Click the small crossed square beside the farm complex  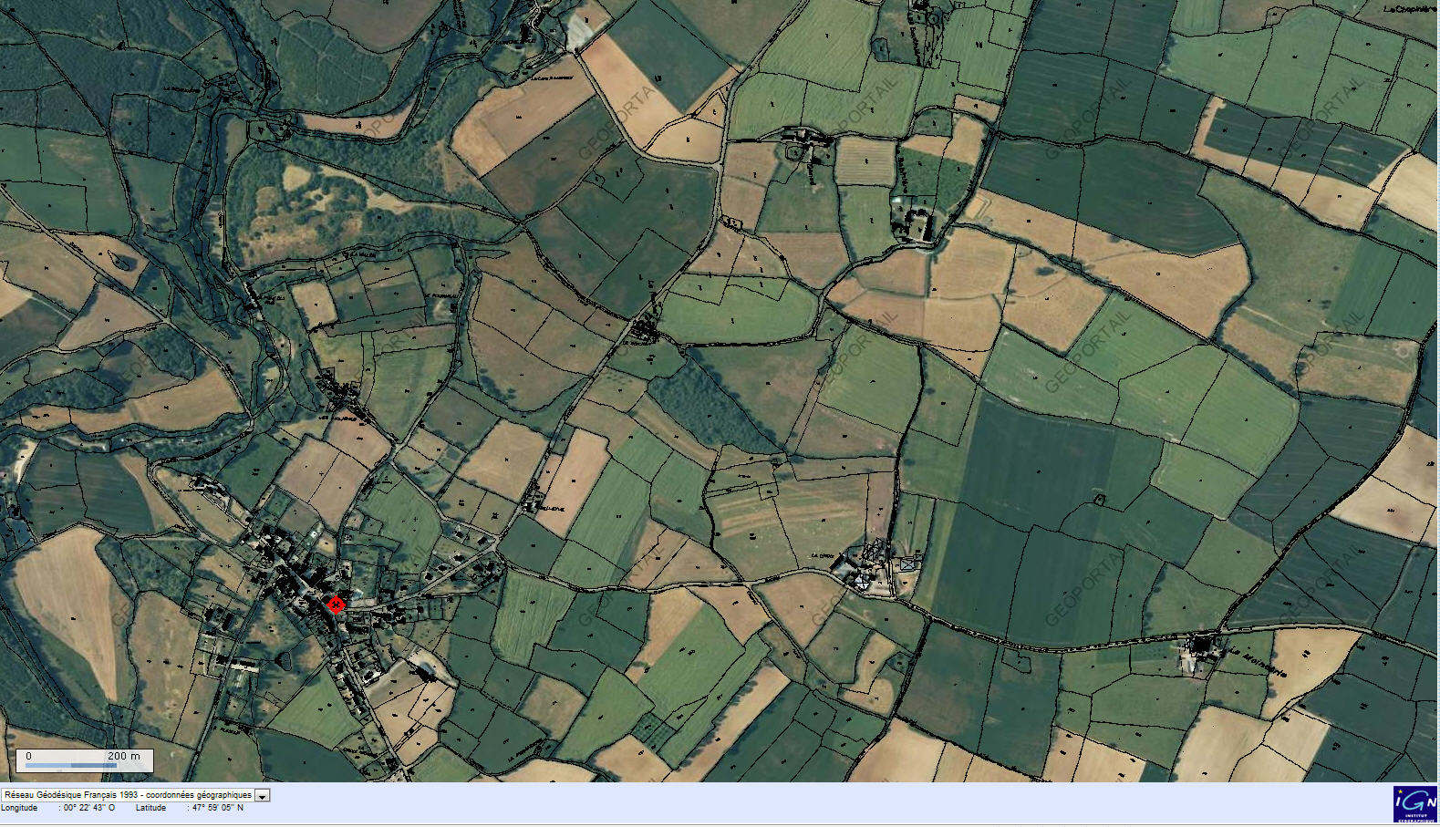(x=908, y=564)
